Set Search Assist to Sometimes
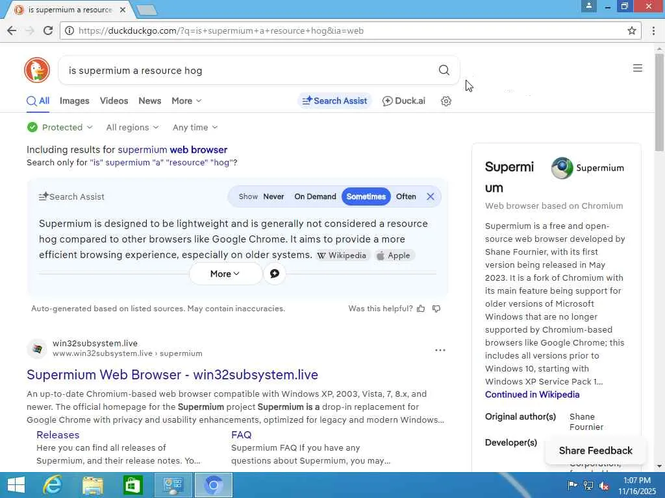665x498 pixels. (366, 196)
